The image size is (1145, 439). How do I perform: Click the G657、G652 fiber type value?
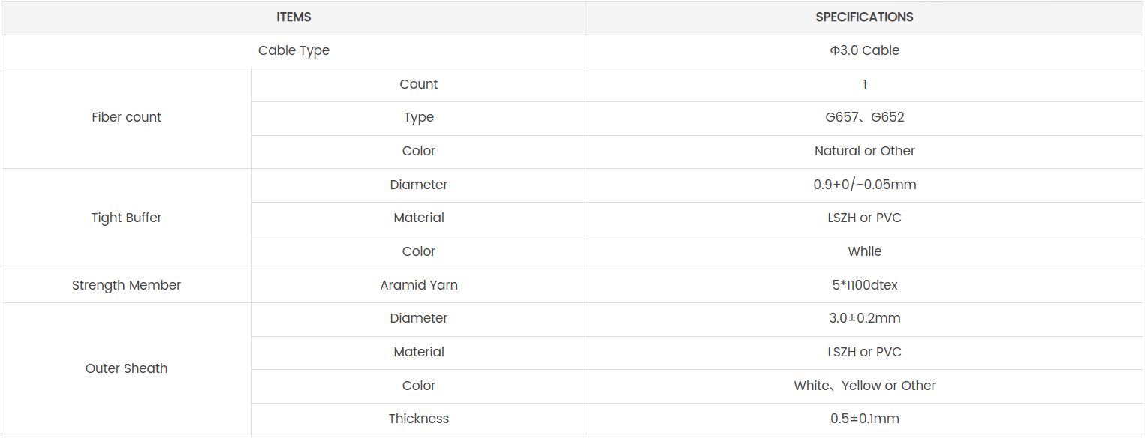[x=864, y=118]
